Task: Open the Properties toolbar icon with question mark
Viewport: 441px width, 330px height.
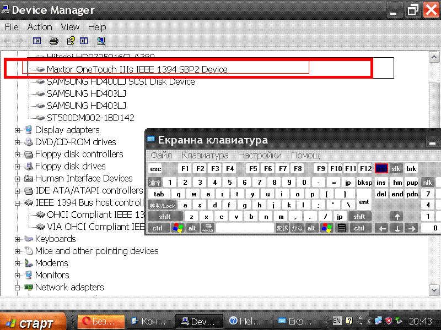Action: pyautogui.click(x=71, y=41)
